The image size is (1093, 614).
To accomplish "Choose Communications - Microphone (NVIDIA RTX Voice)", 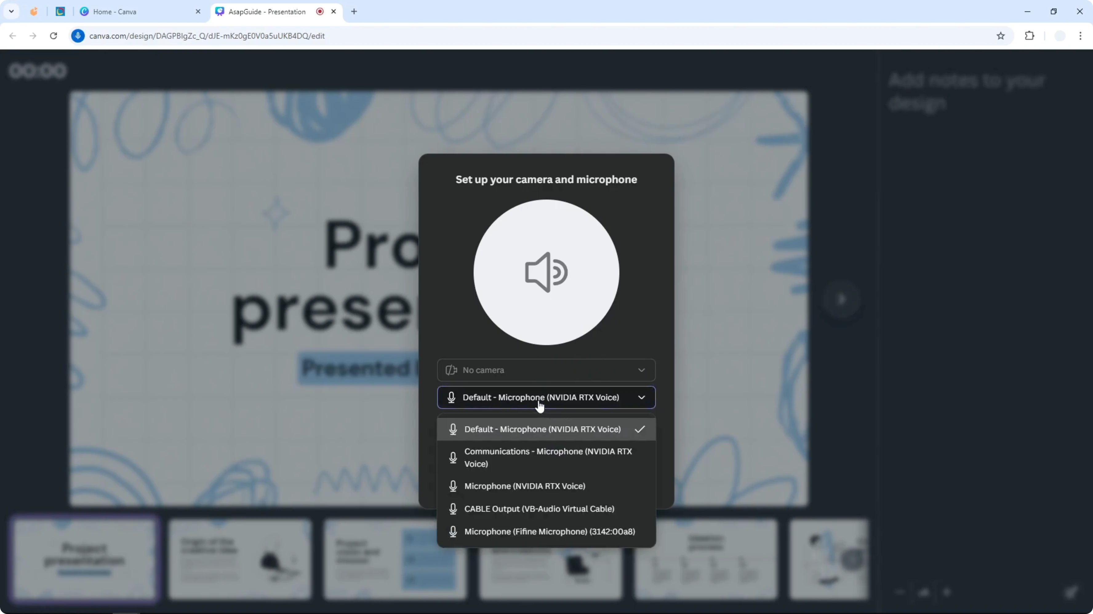I will 546,457.
